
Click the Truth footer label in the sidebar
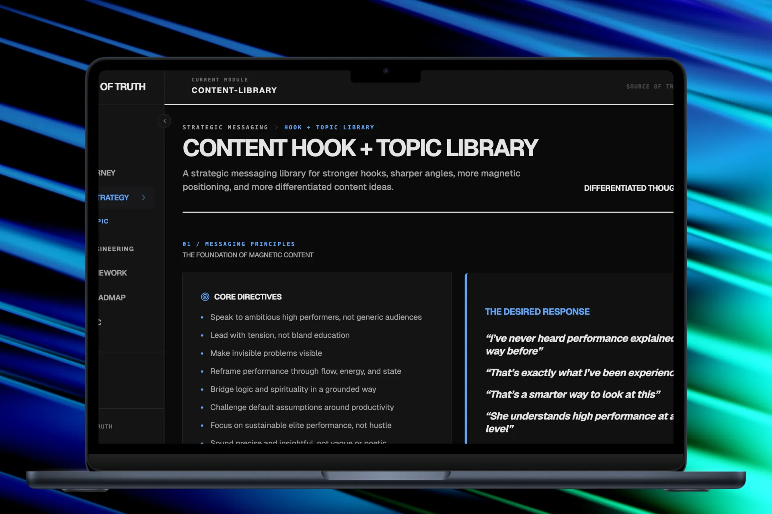point(106,426)
